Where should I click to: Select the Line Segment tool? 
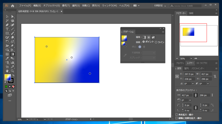[13, 29]
